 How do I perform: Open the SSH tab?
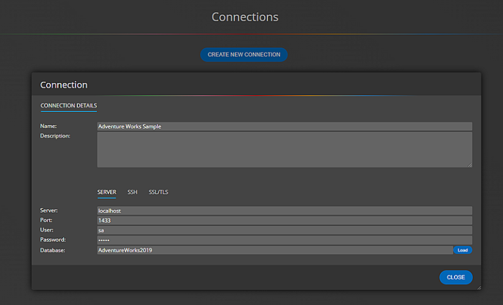click(132, 192)
